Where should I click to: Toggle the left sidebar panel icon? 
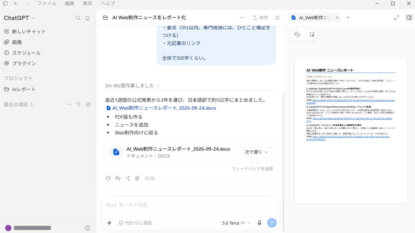pyautogui.click(x=5, y=3)
